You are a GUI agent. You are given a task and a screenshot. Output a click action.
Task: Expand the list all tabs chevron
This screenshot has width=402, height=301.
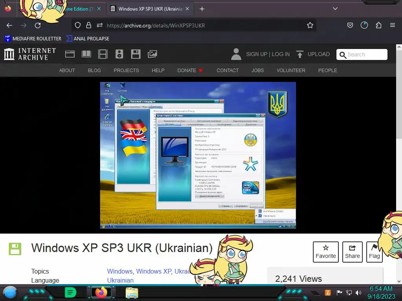tap(335, 9)
